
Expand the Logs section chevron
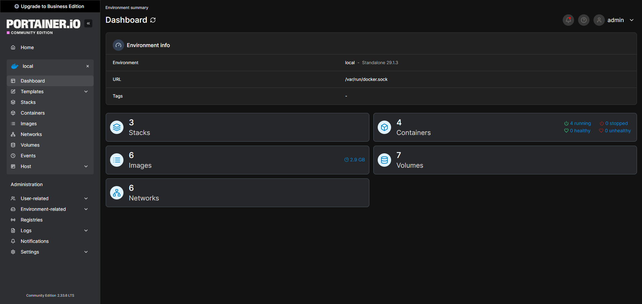click(x=86, y=231)
